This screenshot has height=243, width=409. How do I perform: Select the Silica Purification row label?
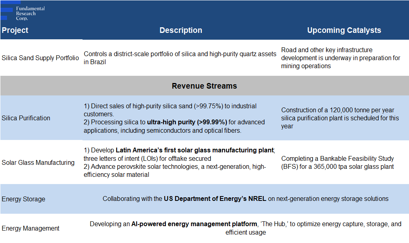pyautogui.click(x=26, y=118)
